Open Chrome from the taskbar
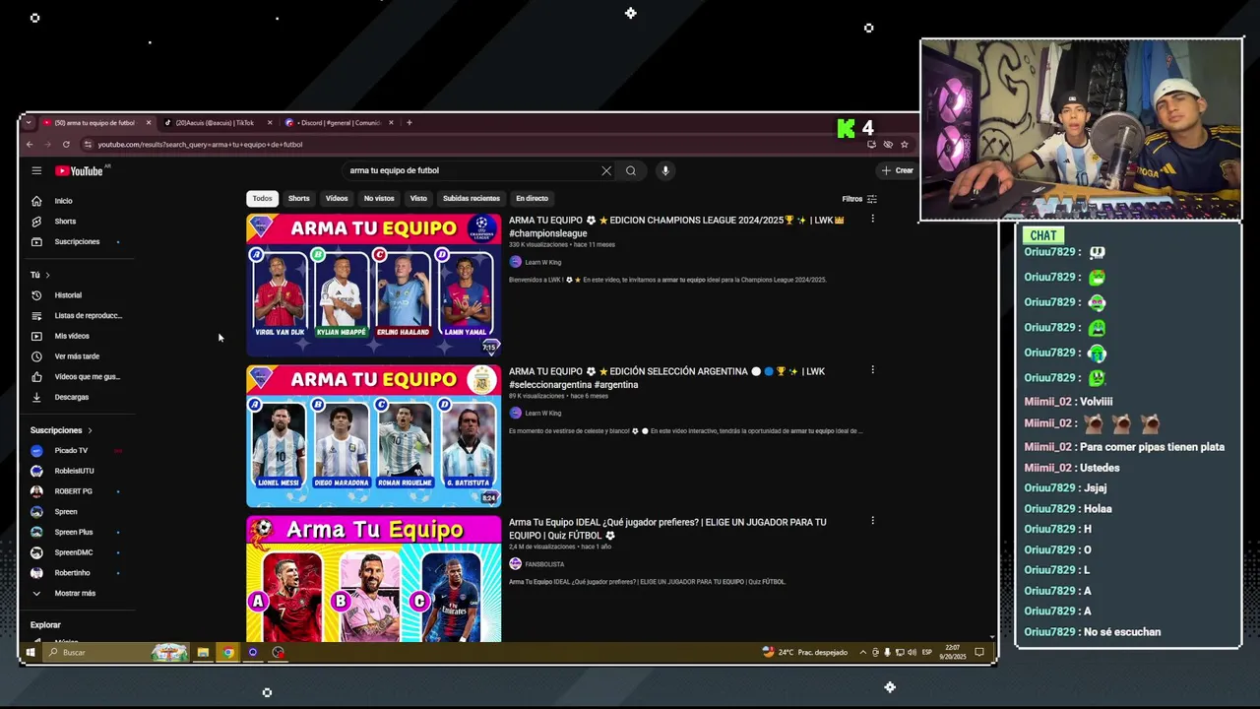This screenshot has height=709, width=1260. [227, 652]
